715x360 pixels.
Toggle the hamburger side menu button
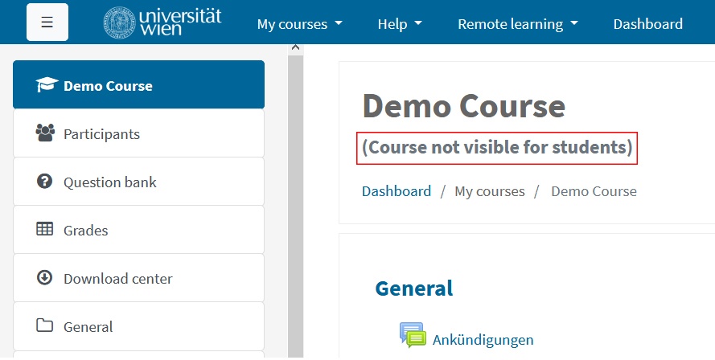(47, 22)
